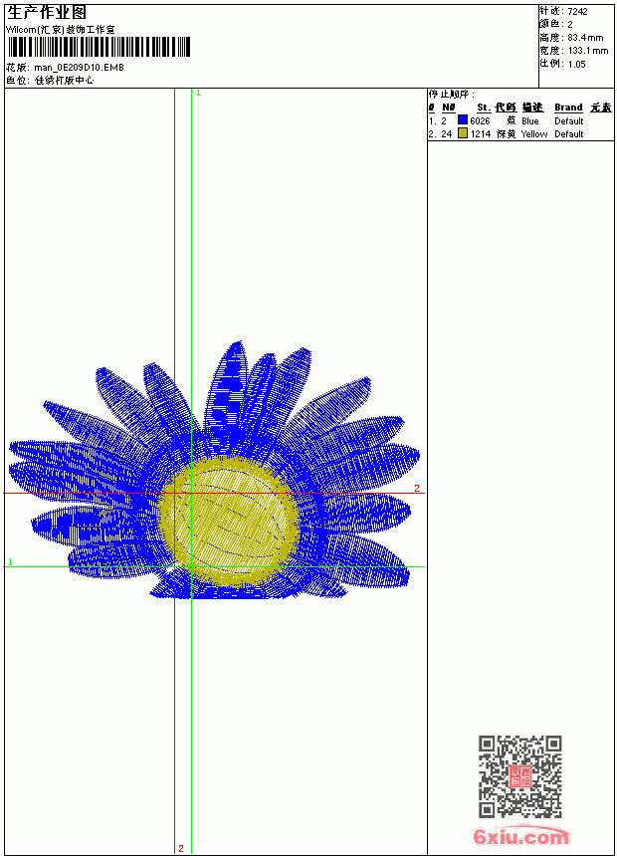Screen dimensions: 617x856
Task: Click the file name man_0E209D10.EMB
Action: coord(80,68)
